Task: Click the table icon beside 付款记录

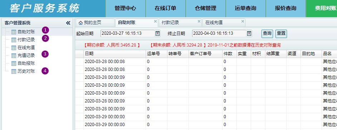Action: [x=14, y=40]
